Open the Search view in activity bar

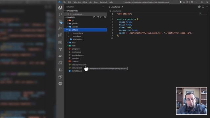tap(60, 14)
